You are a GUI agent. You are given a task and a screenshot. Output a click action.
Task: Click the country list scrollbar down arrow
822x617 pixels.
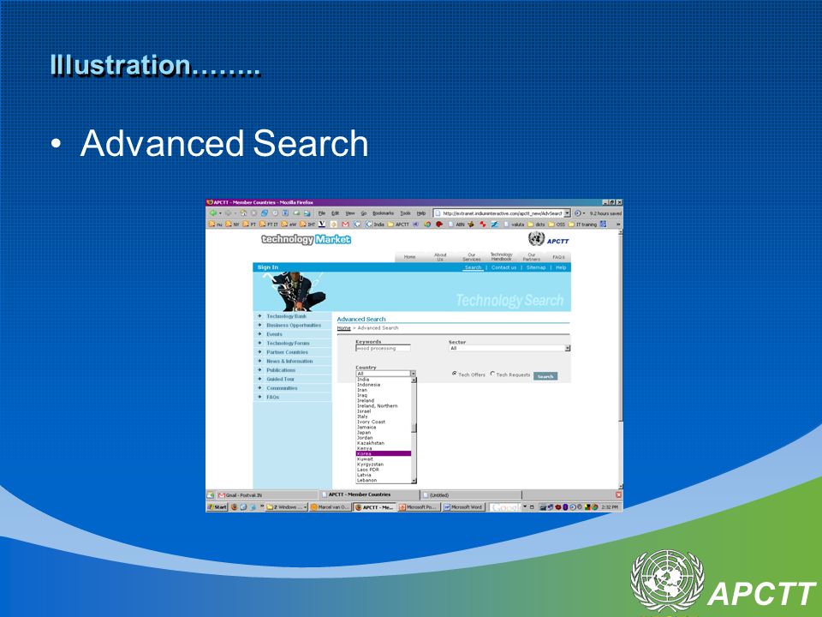click(x=414, y=481)
